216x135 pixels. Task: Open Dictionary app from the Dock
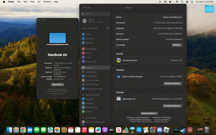coord(190,130)
